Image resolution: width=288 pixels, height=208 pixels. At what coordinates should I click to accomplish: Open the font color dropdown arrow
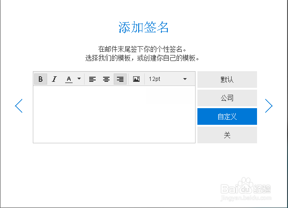click(x=79, y=79)
